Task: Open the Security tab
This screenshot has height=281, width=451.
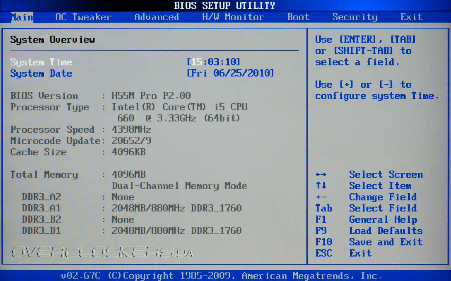Action: (x=355, y=17)
